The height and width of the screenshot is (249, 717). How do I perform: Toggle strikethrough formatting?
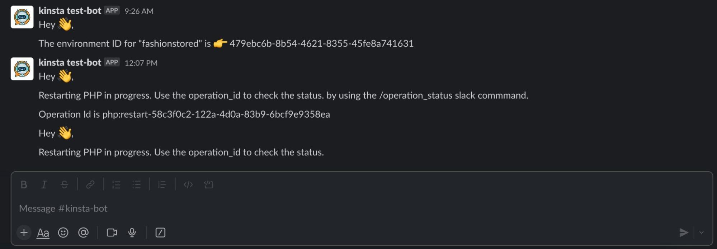(x=64, y=185)
